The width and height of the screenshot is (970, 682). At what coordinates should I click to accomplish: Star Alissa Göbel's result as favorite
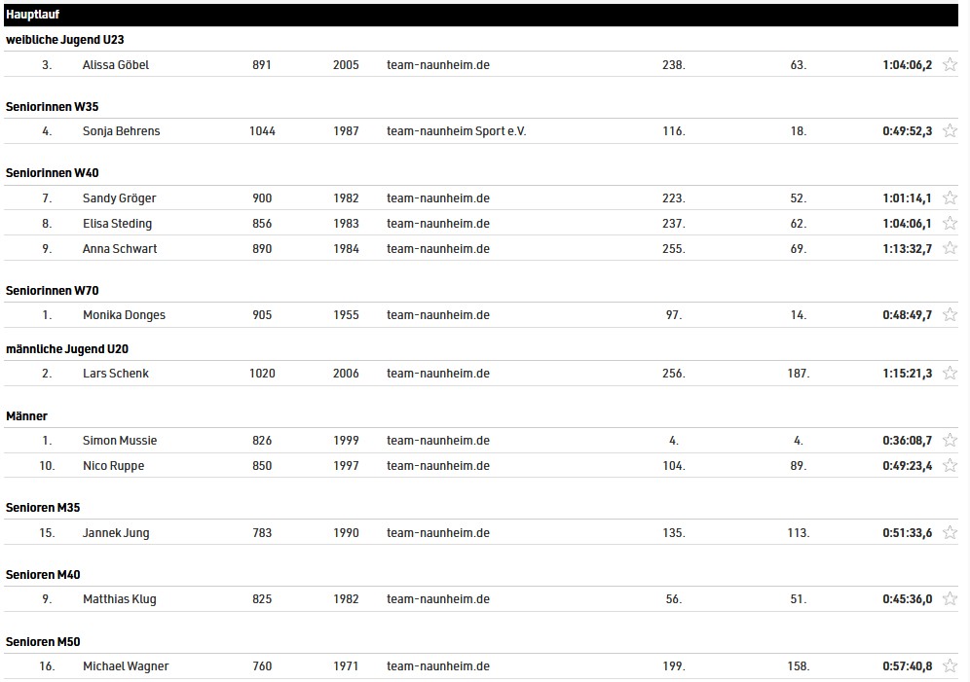tap(950, 64)
